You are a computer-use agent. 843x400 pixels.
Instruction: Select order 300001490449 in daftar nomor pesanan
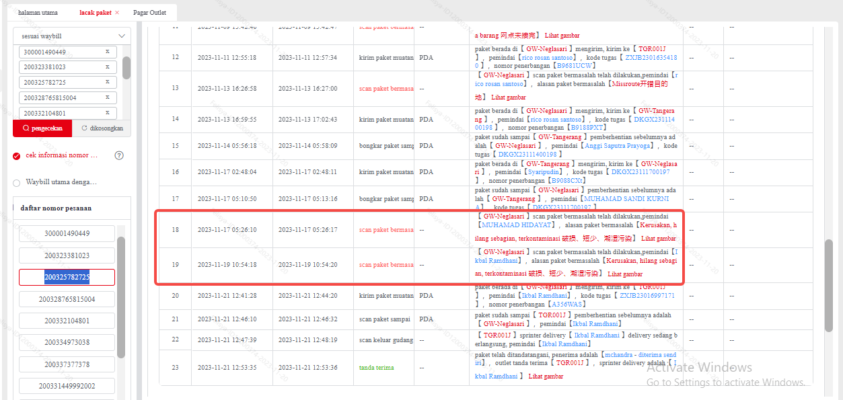click(67, 233)
